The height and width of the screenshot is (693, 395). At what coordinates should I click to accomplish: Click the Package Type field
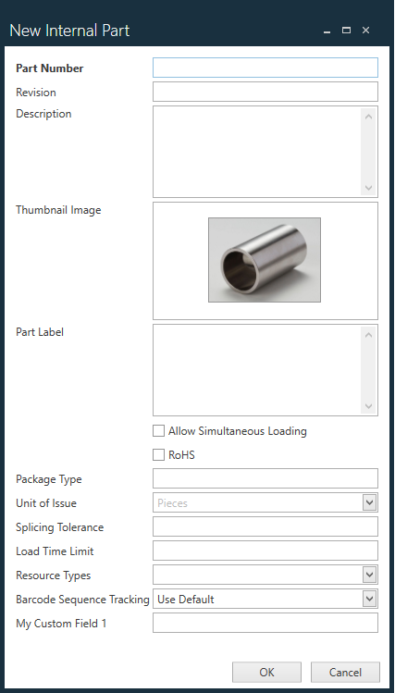265,478
